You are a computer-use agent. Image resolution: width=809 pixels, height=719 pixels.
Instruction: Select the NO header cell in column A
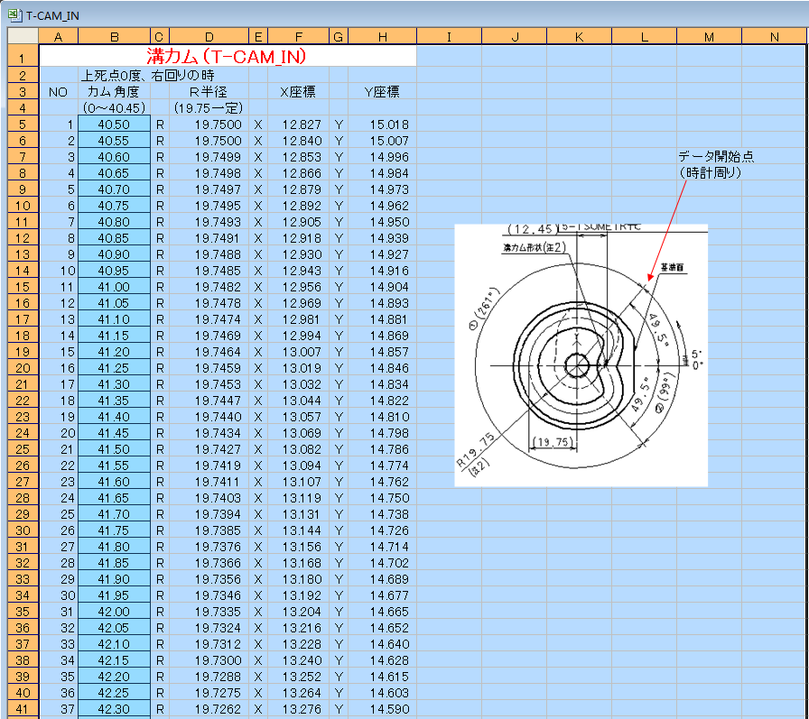58,92
